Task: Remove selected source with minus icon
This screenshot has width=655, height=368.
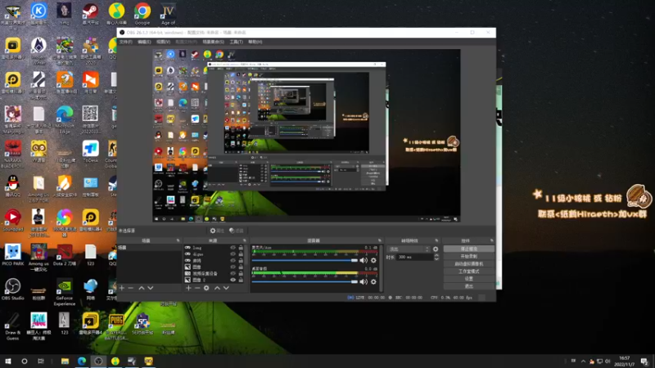Action: [x=197, y=288]
